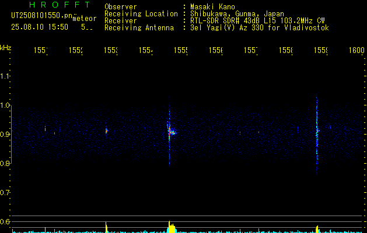Select the filename UT2508101550.pn text

pos(41,16)
